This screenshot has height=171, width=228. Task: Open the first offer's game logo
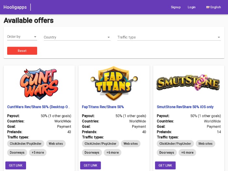pos(39,84)
